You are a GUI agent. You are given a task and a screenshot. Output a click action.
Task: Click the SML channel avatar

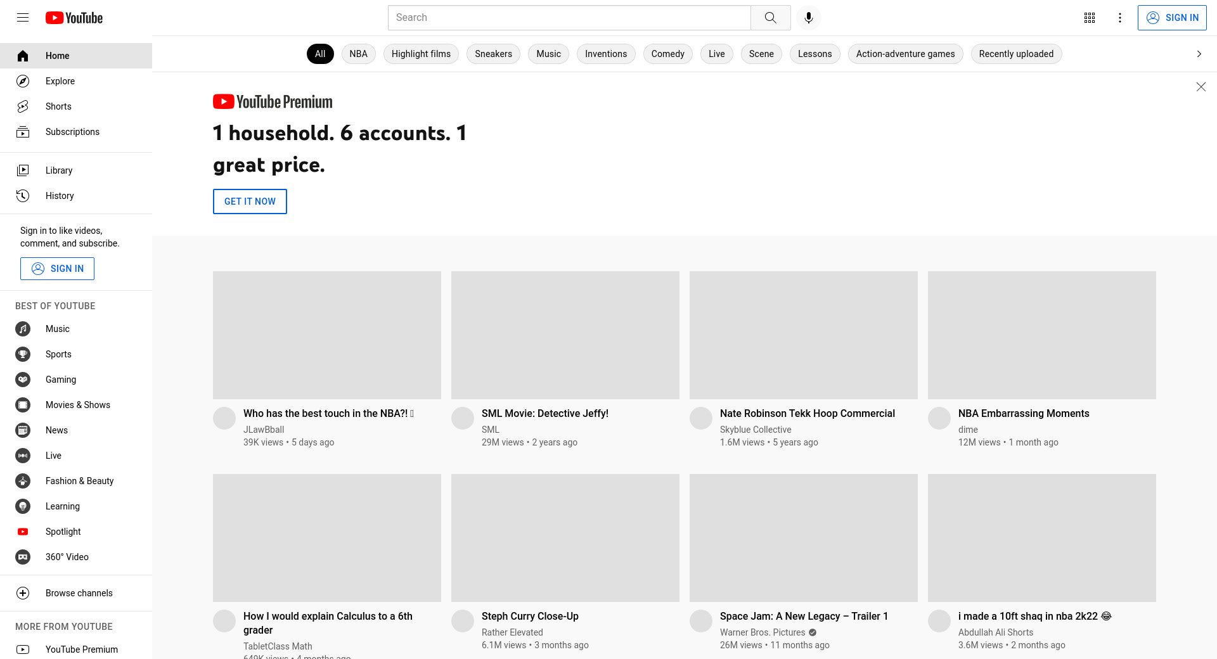tap(463, 418)
